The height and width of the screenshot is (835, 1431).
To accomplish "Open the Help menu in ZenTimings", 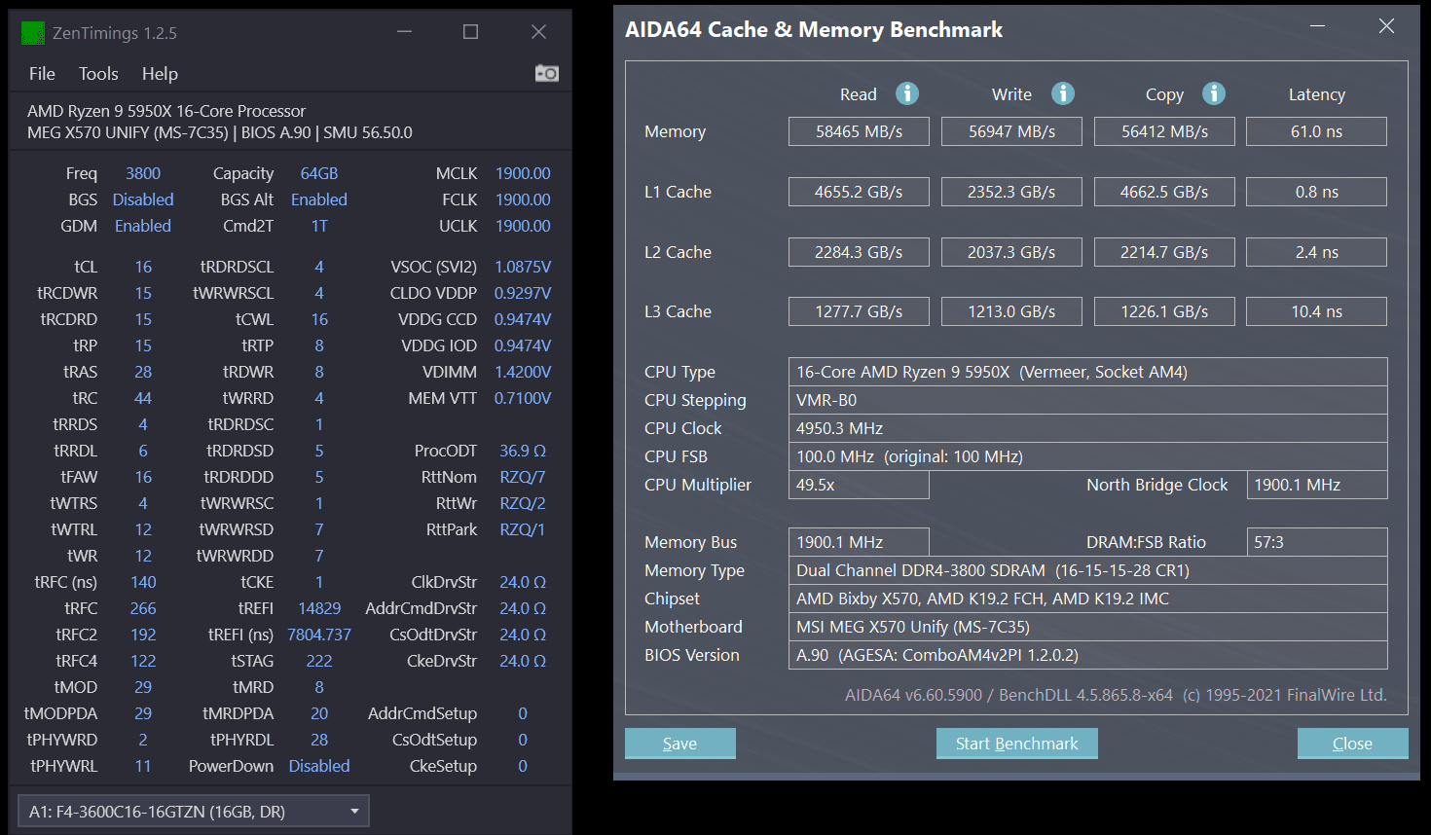I will coord(160,74).
